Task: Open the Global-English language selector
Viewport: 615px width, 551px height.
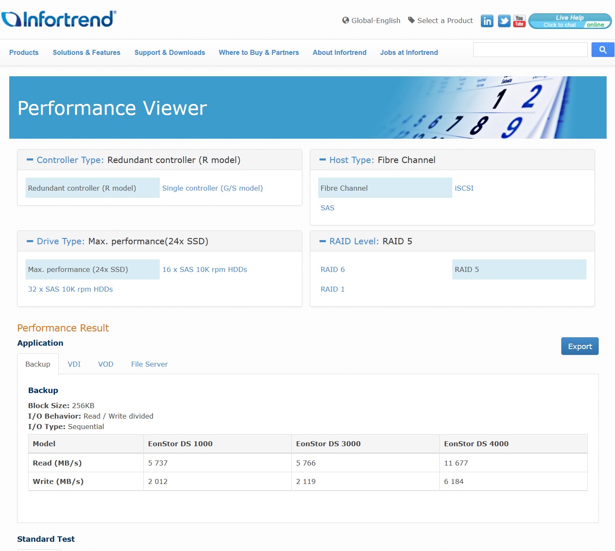Action: [376, 21]
